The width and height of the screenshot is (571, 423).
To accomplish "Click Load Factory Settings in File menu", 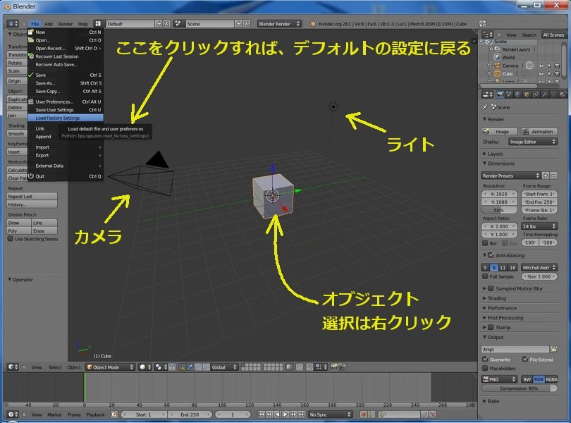I will pyautogui.click(x=65, y=118).
